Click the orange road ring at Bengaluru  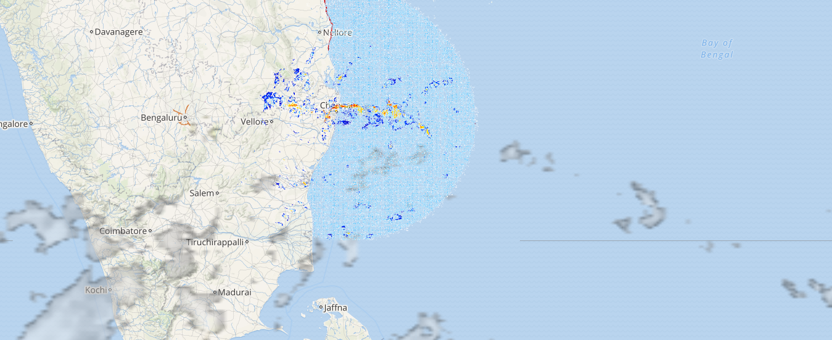point(183,116)
